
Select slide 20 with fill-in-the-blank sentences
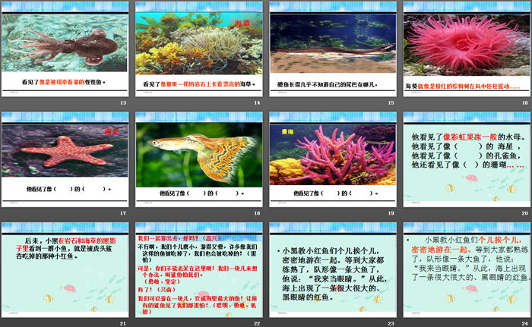click(x=467, y=159)
